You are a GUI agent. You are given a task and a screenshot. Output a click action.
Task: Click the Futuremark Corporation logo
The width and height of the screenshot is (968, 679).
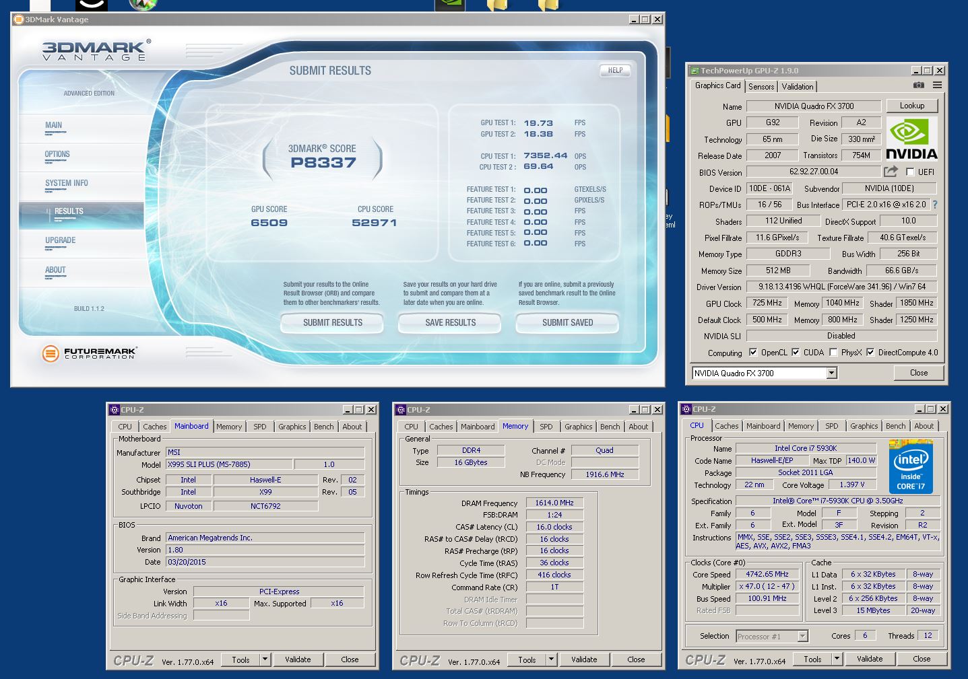click(89, 353)
